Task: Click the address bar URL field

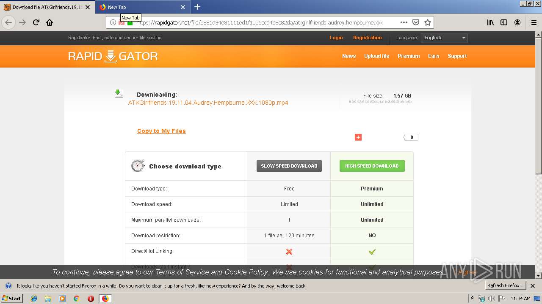Action: [x=259, y=22]
